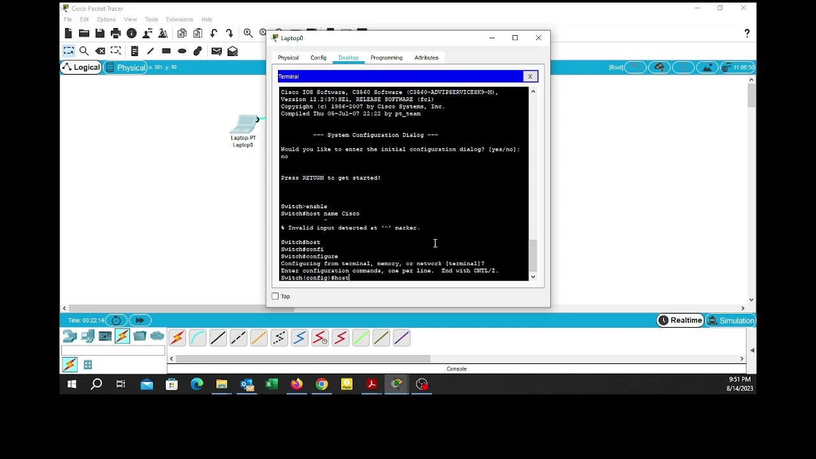
Task: Activate the Resize Shape tool
Action: (x=116, y=51)
